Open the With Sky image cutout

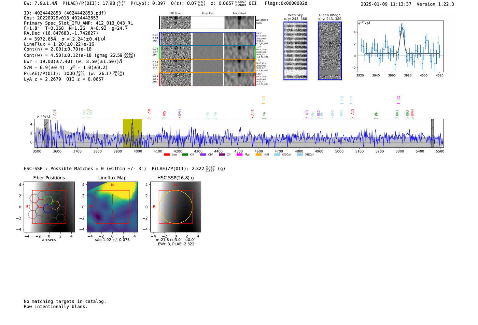click(x=295, y=51)
